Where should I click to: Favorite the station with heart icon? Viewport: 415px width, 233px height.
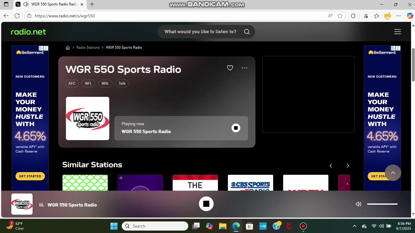230,68
